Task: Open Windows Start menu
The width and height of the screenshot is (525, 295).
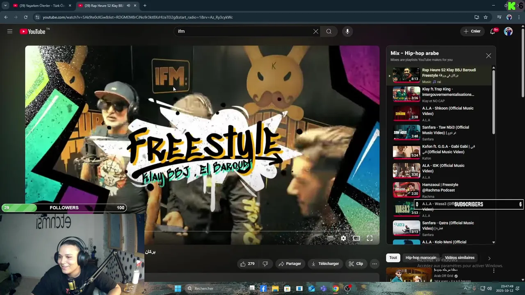Action: [178, 288]
